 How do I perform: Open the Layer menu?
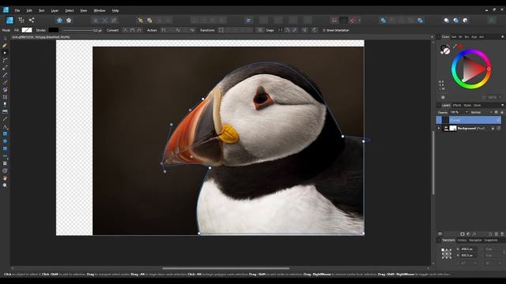[x=55, y=10]
